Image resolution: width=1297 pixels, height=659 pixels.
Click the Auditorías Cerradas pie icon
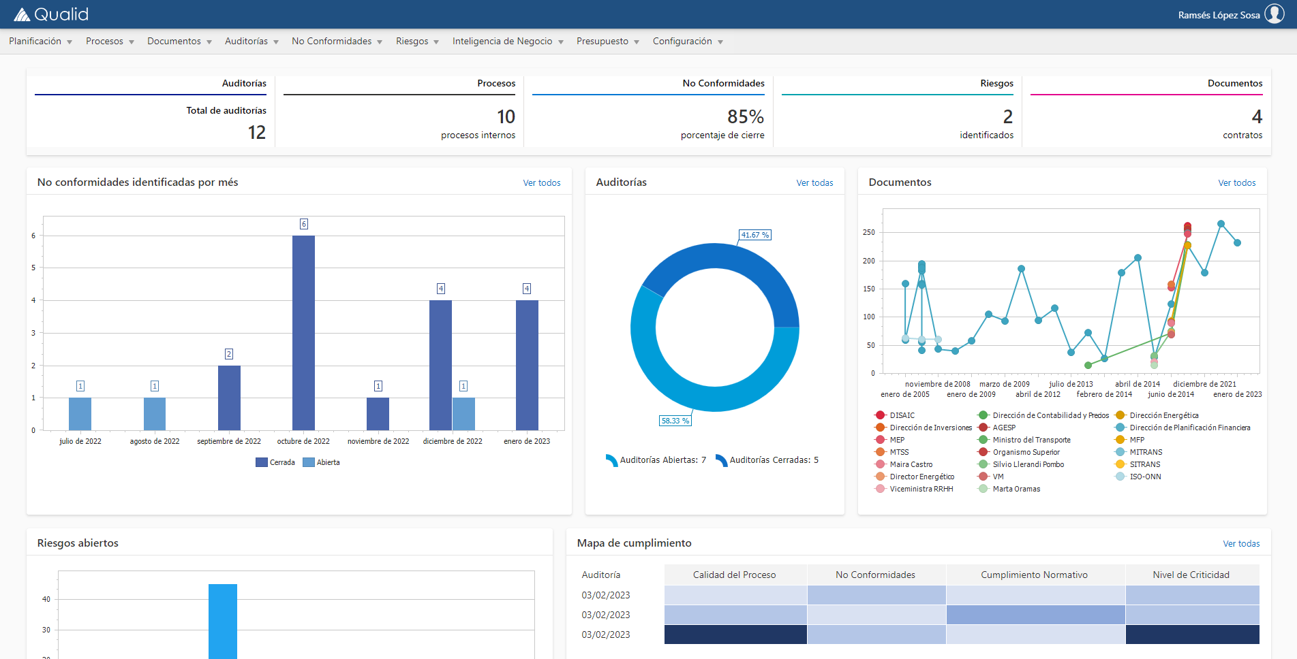(x=720, y=460)
